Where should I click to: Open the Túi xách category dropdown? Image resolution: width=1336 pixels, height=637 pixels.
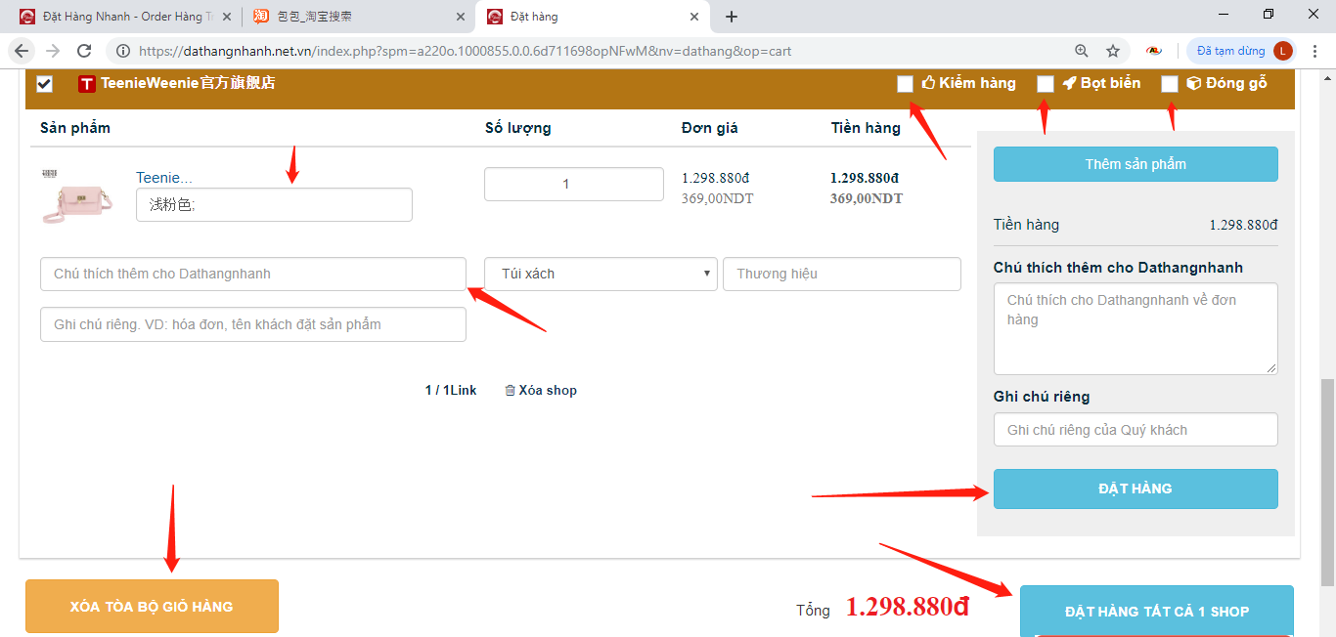point(601,274)
